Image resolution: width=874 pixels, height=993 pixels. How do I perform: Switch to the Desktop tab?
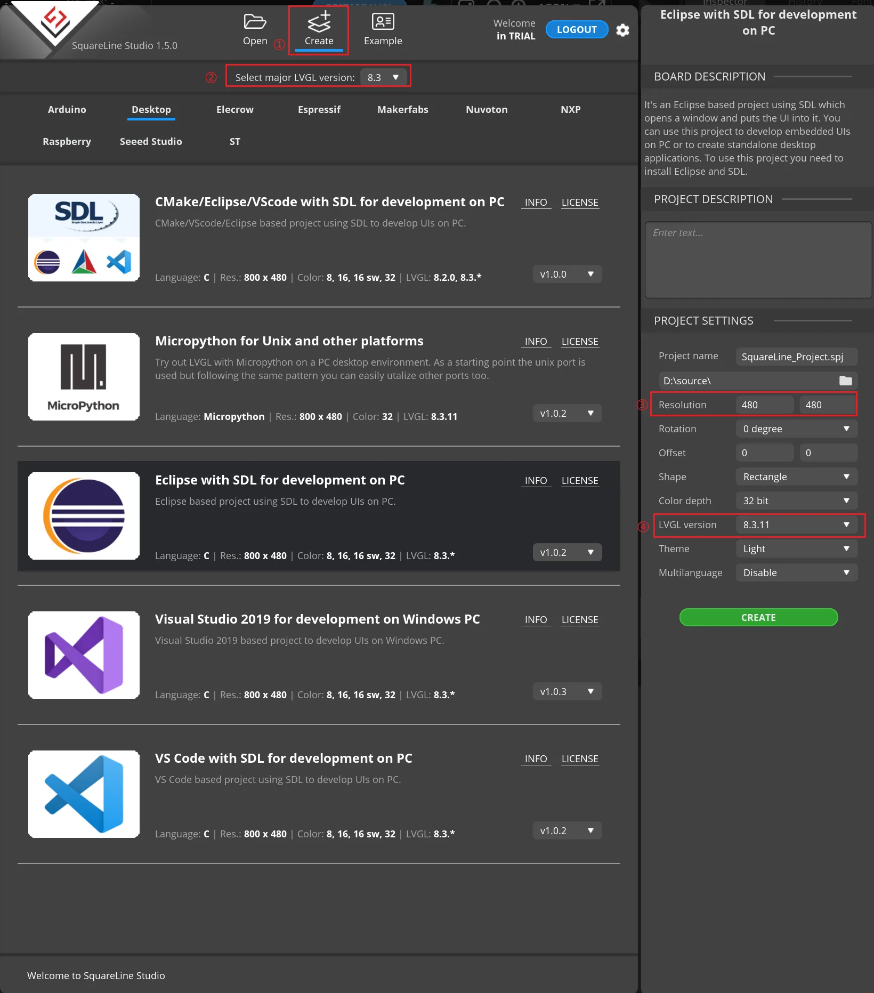click(x=151, y=110)
